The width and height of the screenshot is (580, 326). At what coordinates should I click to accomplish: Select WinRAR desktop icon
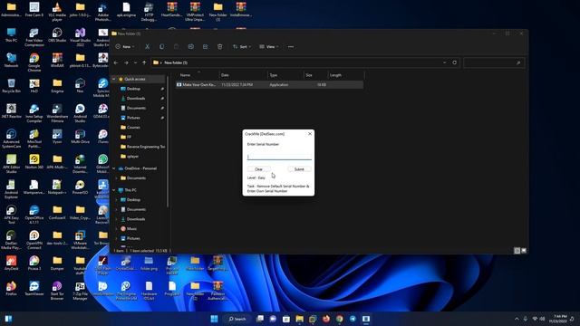(57, 61)
